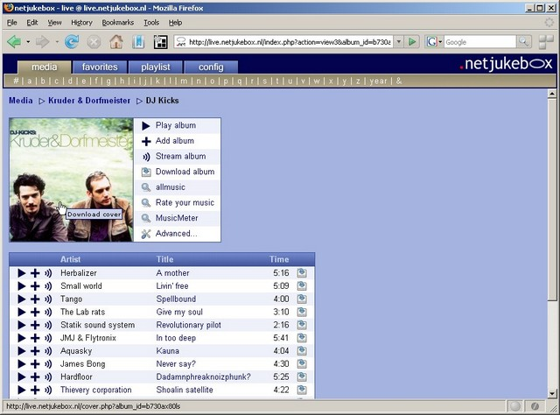Viewport: 560px width, 415px height.
Task: Switch to the favorites tab
Action: pos(100,67)
